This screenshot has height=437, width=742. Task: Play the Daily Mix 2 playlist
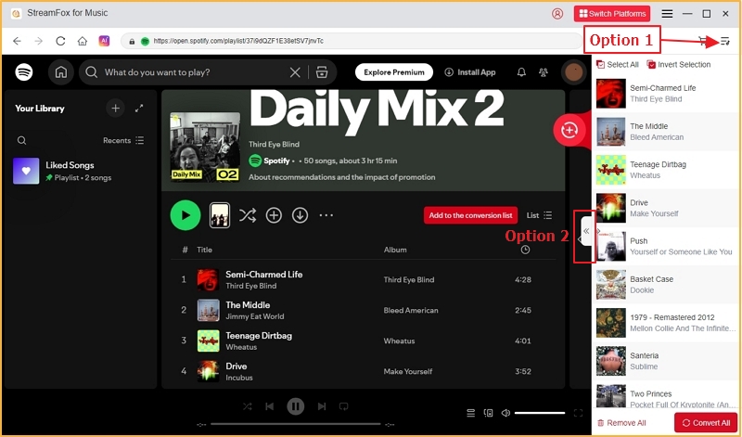pyautogui.click(x=185, y=215)
